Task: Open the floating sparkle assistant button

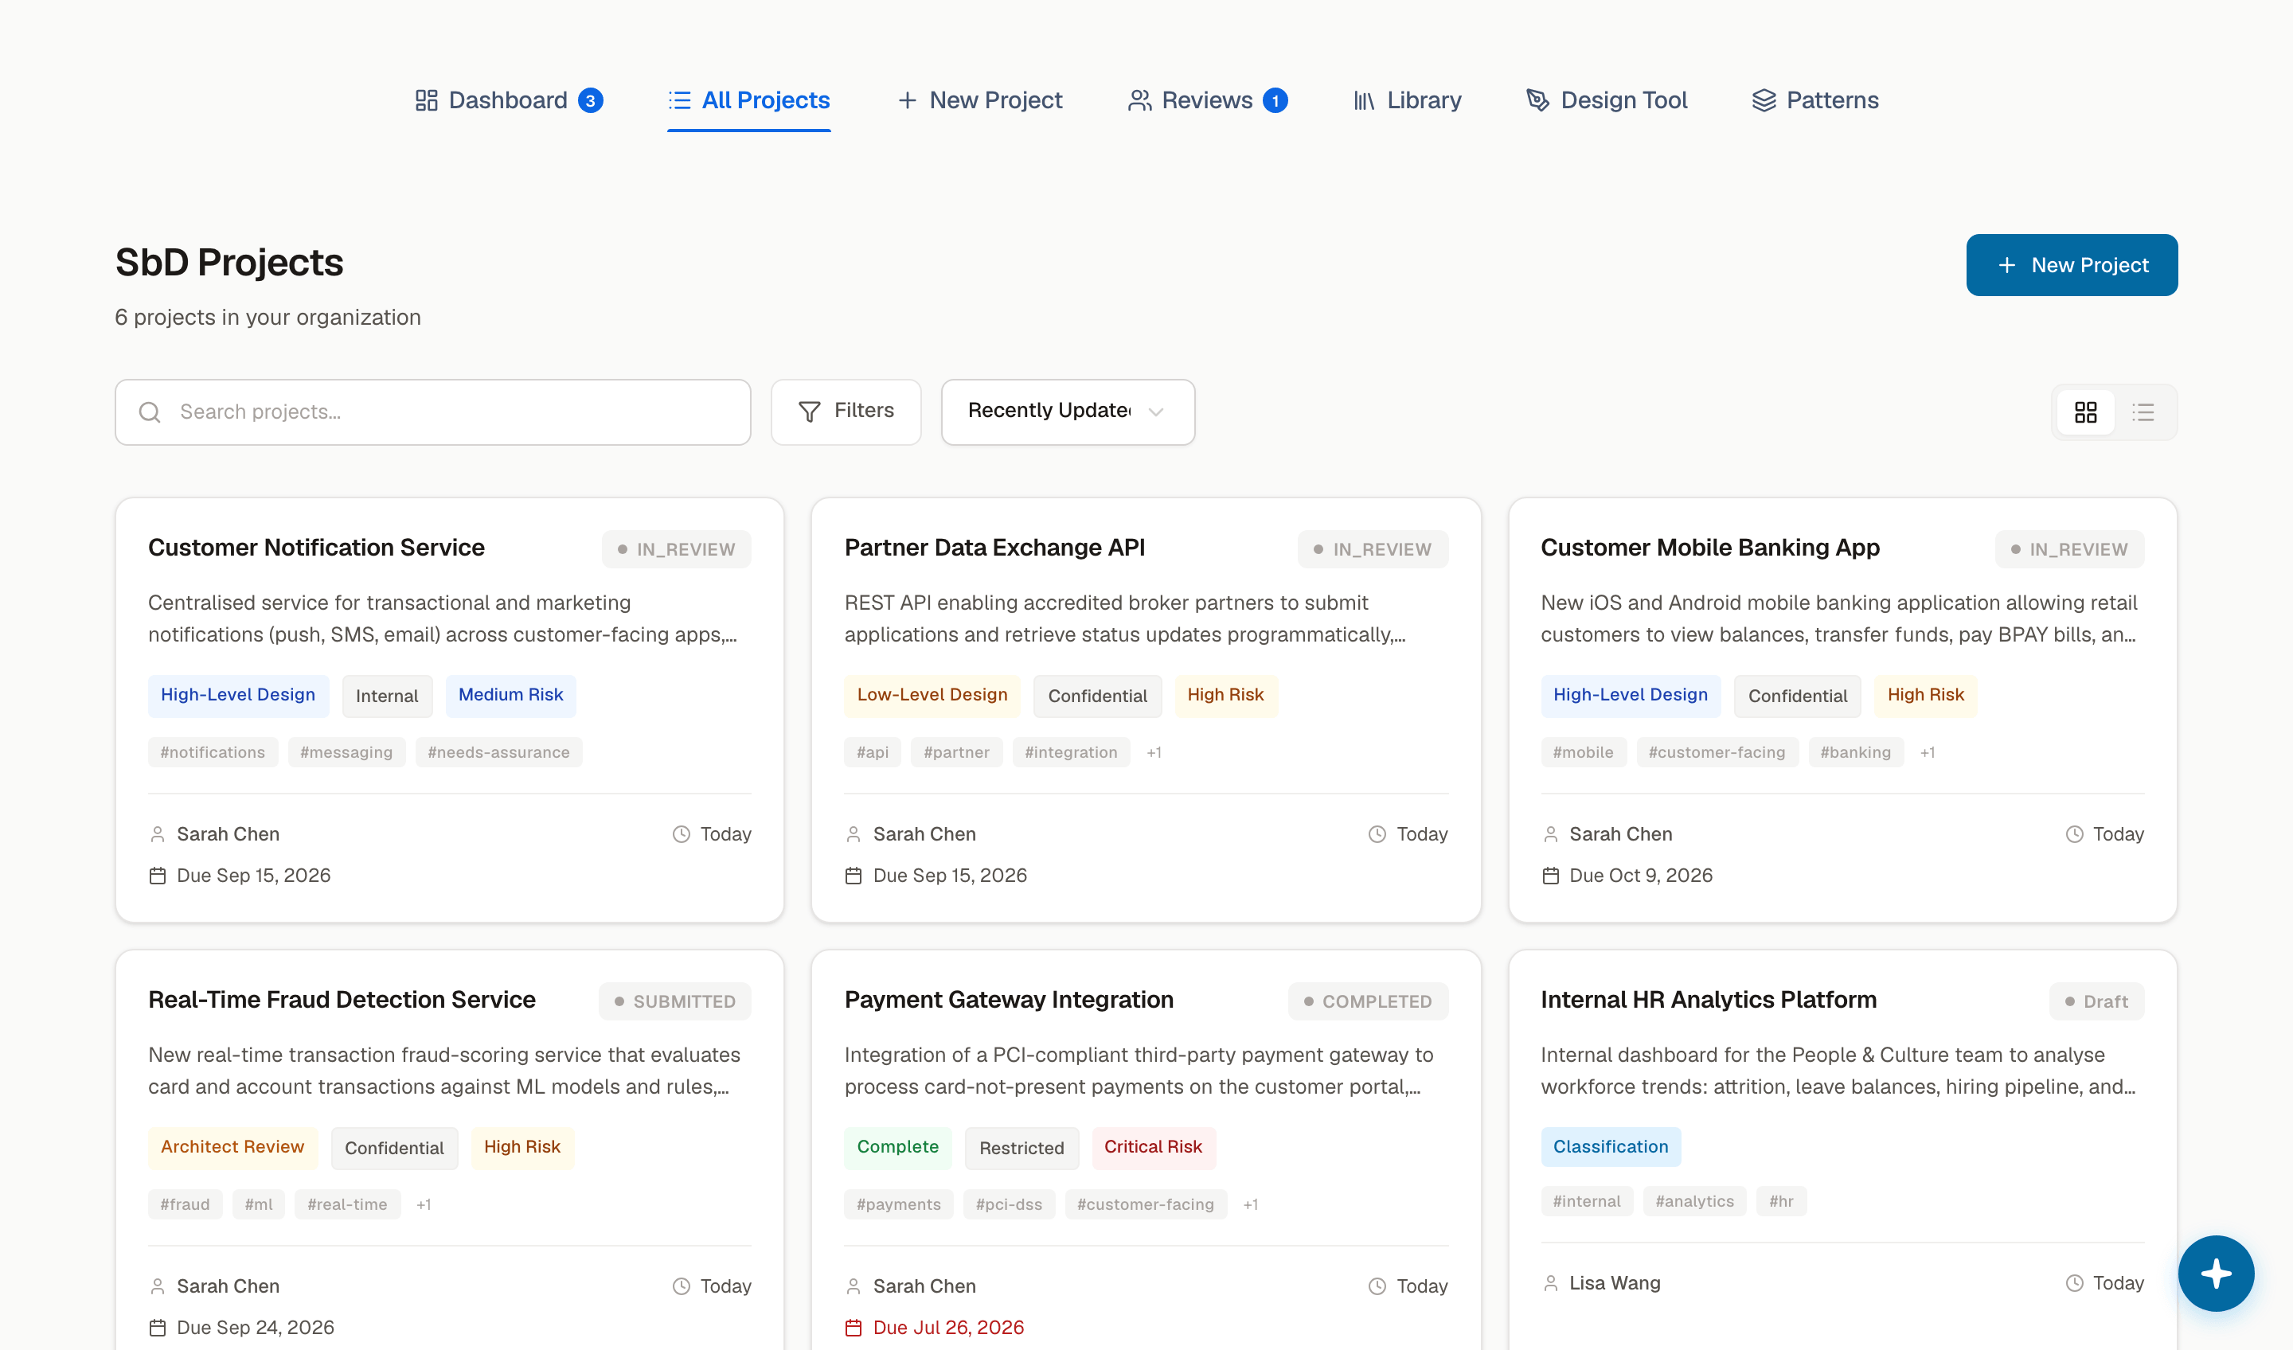Action: click(2216, 1273)
